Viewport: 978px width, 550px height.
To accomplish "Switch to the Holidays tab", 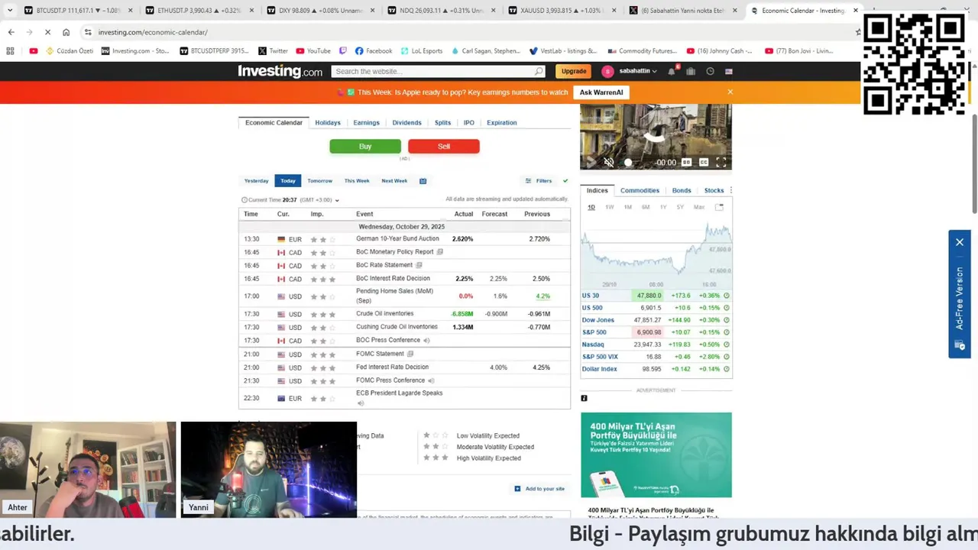I will [328, 122].
